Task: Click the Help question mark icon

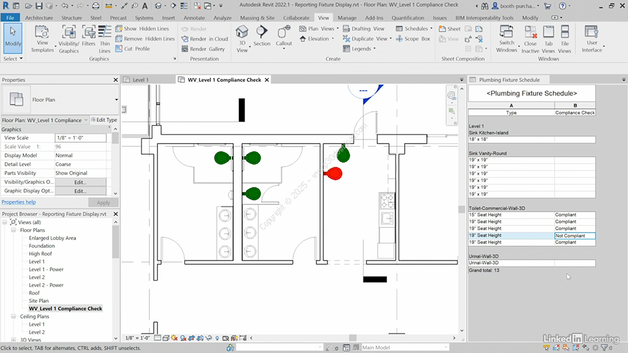Action: 562,6
